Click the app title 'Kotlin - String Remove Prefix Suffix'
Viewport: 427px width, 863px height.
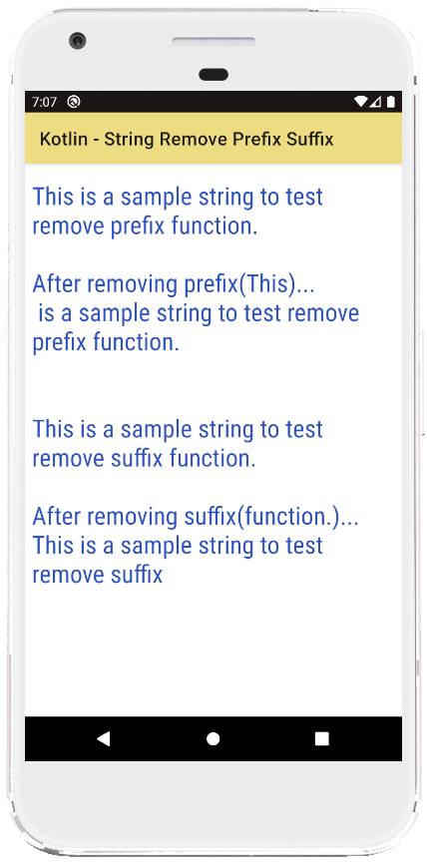187,140
